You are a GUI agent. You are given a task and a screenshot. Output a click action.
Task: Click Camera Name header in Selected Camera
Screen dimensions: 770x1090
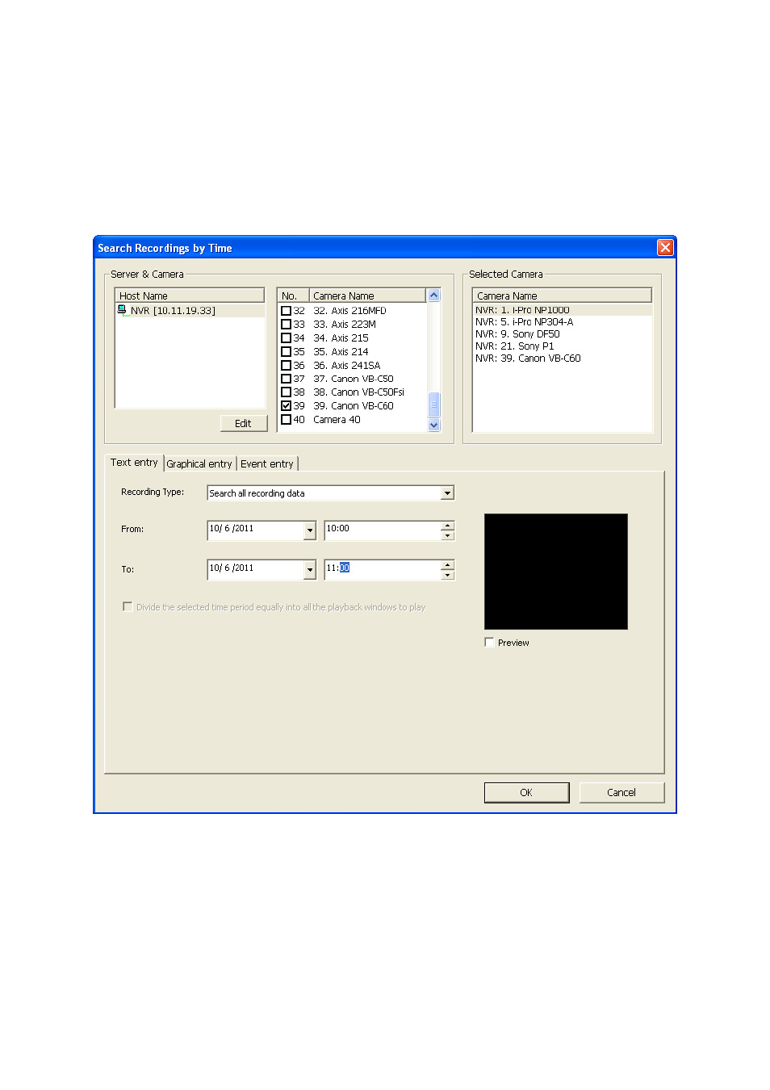coord(562,296)
